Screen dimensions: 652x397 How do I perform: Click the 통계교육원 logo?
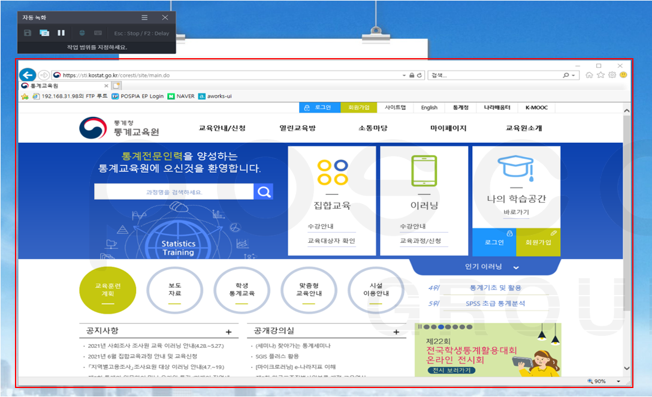[119, 128]
